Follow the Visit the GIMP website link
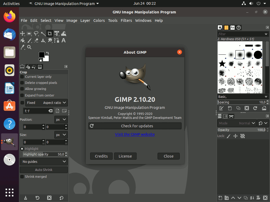The image size is (270, 202). 135,134
